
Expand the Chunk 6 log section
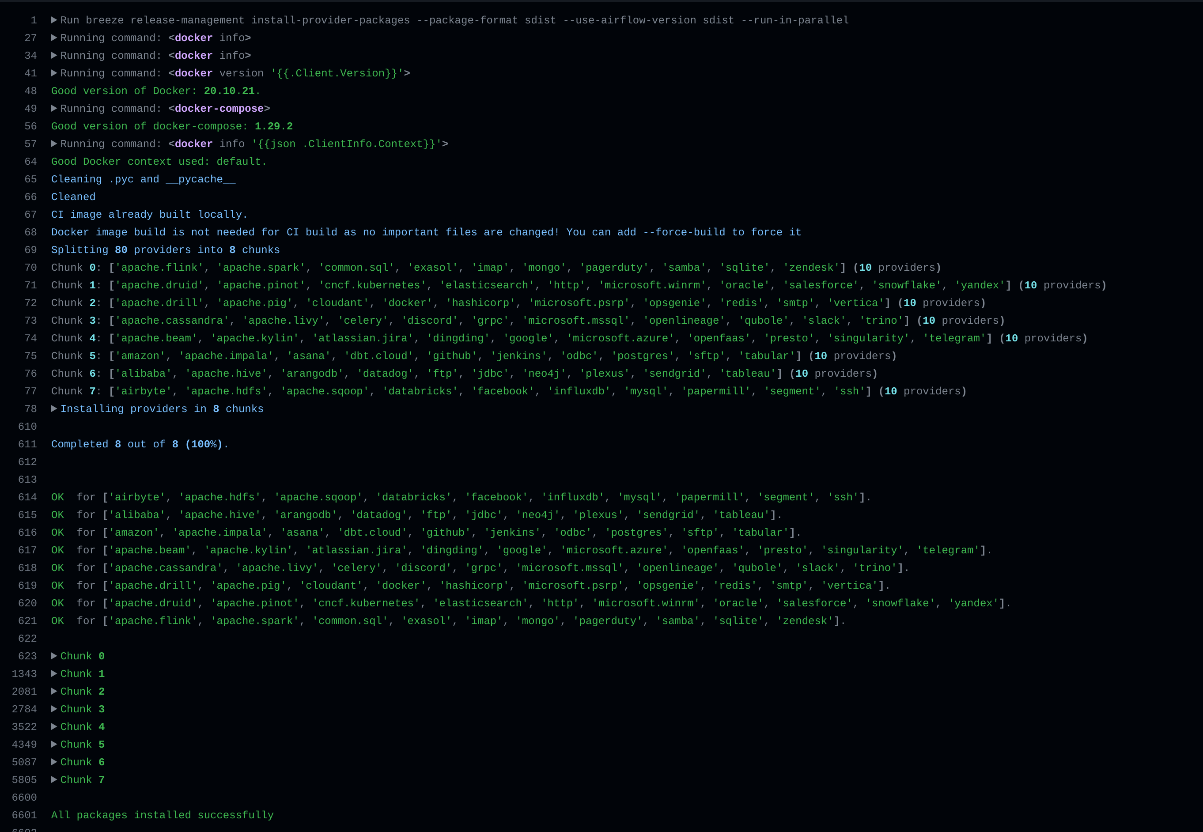54,762
